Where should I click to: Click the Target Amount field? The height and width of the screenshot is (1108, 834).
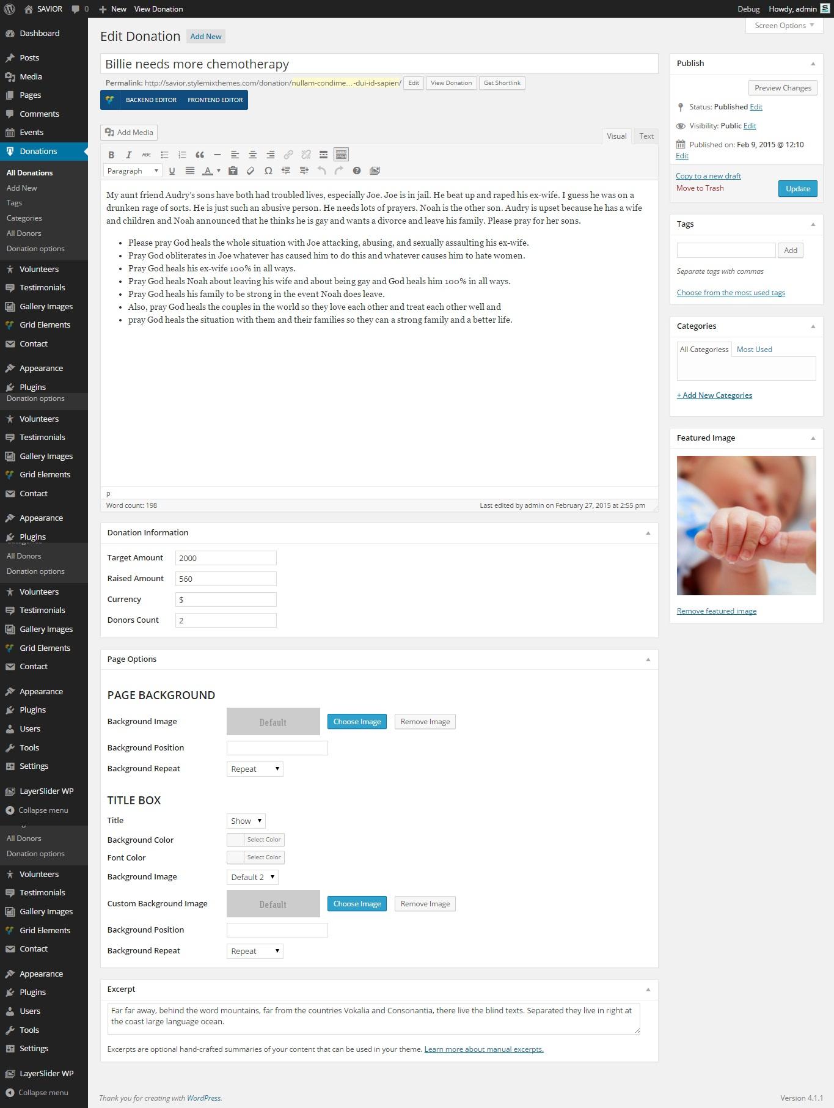225,558
